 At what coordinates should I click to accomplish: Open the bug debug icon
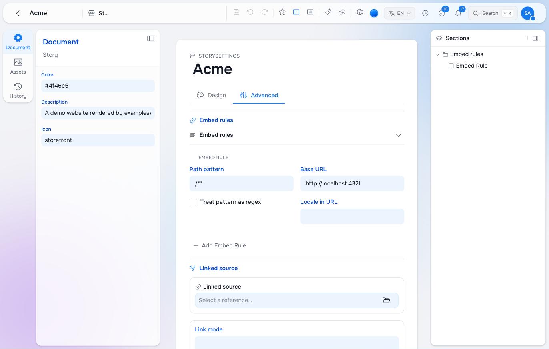click(359, 12)
